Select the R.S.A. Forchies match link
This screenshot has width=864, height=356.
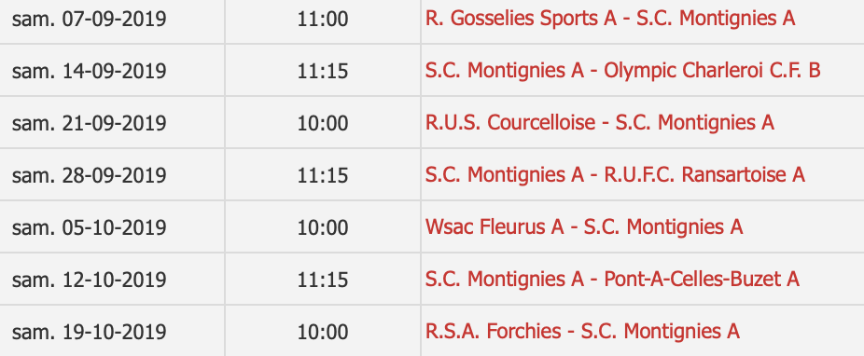[582, 331]
